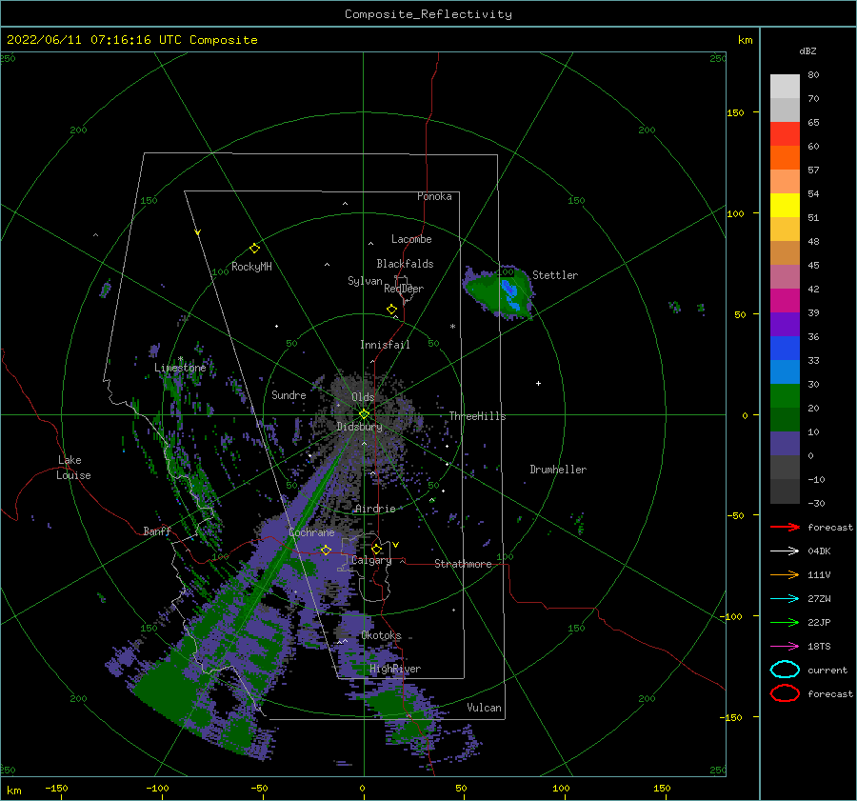The width and height of the screenshot is (857, 801).
Task: Click the Calgary label
Action: click(x=371, y=560)
